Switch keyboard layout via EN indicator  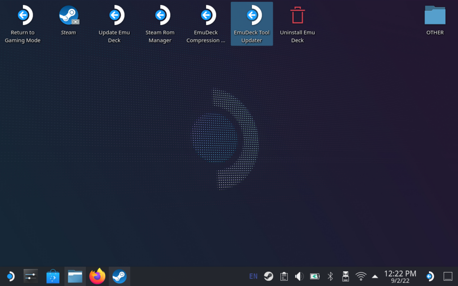(x=253, y=276)
